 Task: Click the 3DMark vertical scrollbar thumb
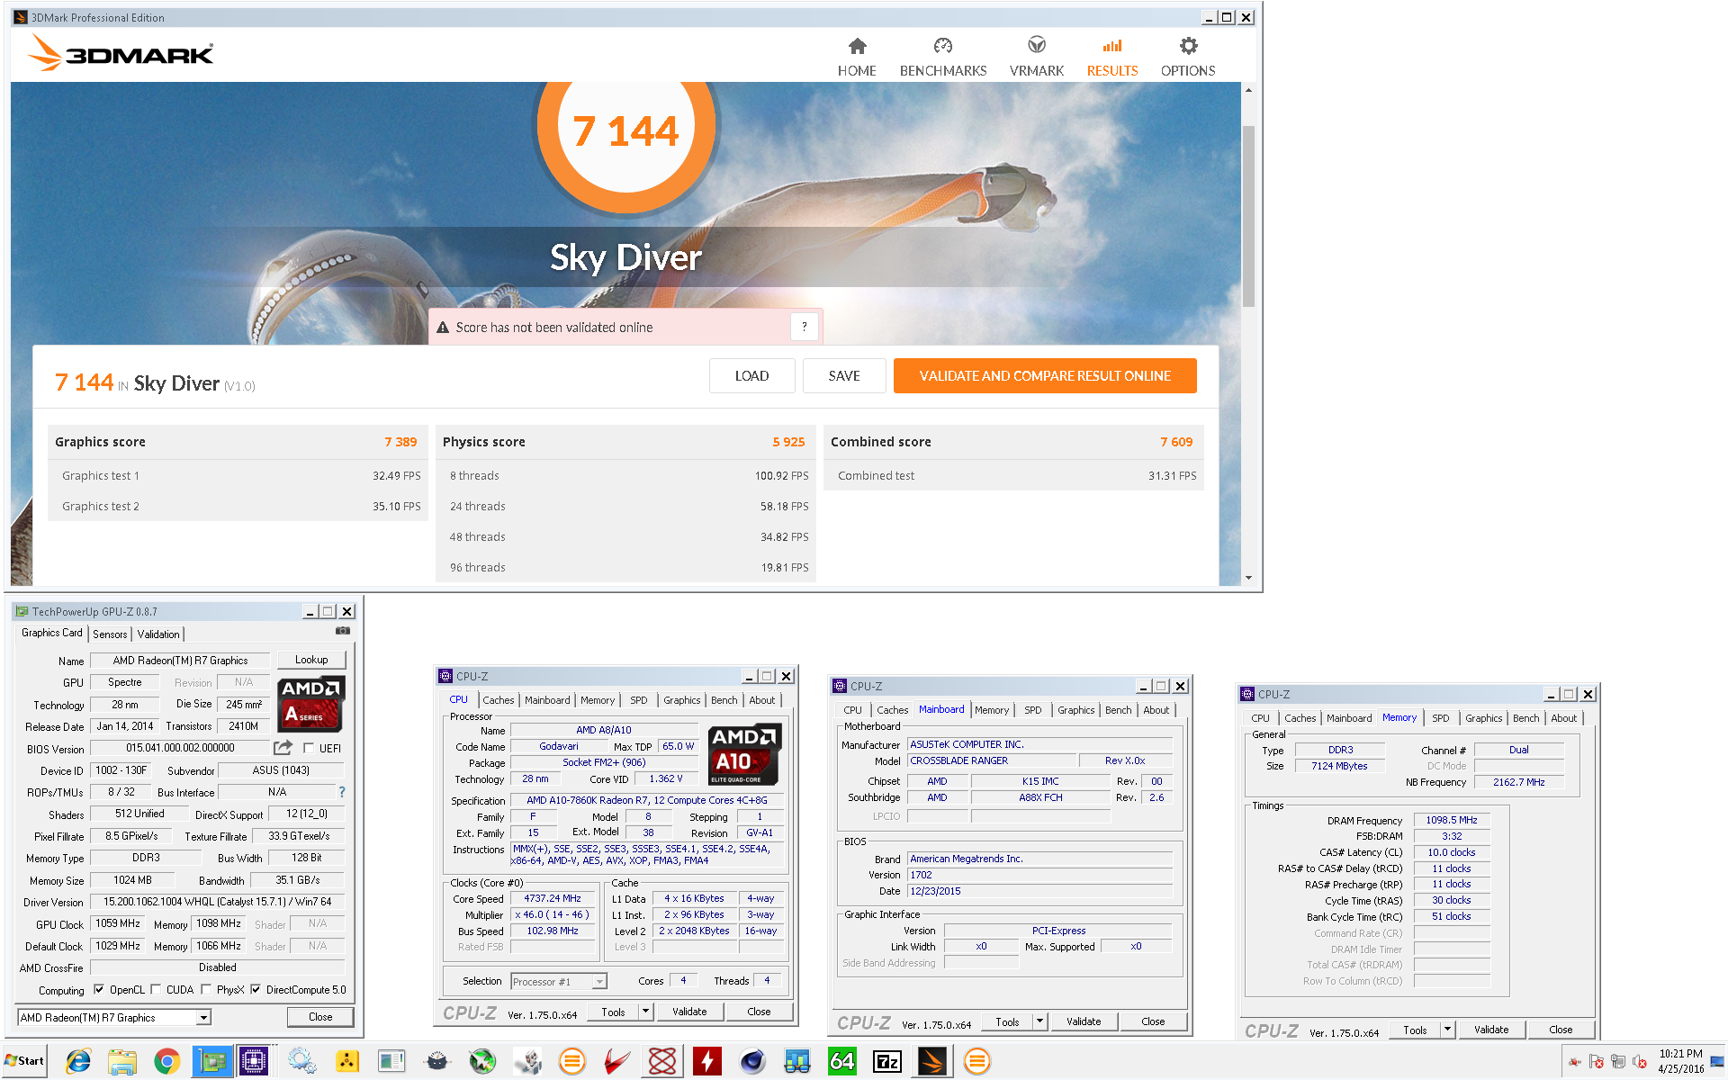[x=1248, y=216]
